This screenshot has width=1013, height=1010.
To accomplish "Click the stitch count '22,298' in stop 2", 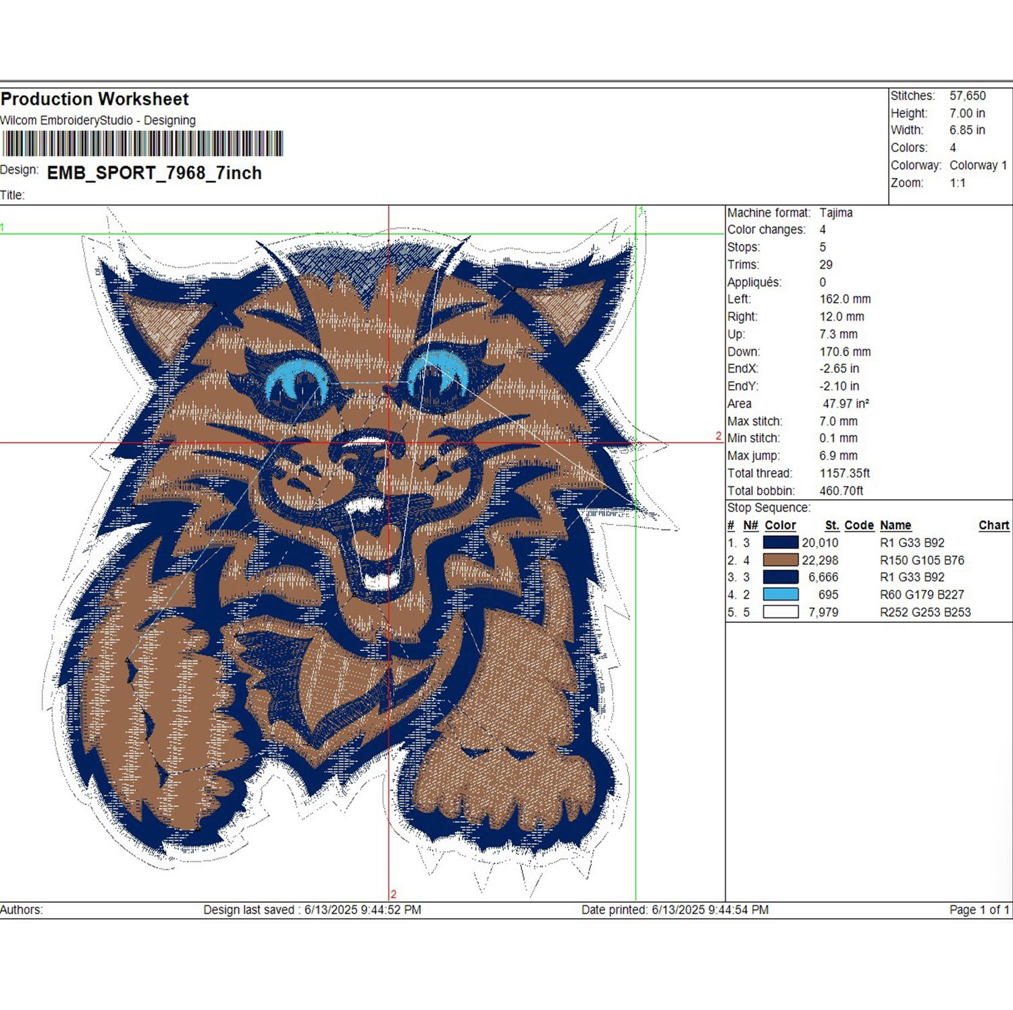I will (x=820, y=561).
